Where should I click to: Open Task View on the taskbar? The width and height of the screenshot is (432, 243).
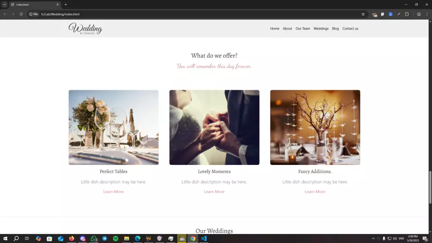click(27, 239)
